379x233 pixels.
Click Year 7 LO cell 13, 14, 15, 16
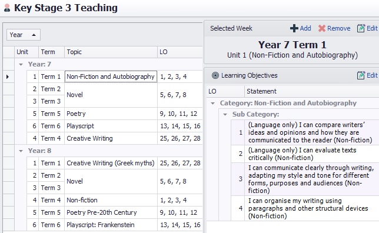[180, 126]
